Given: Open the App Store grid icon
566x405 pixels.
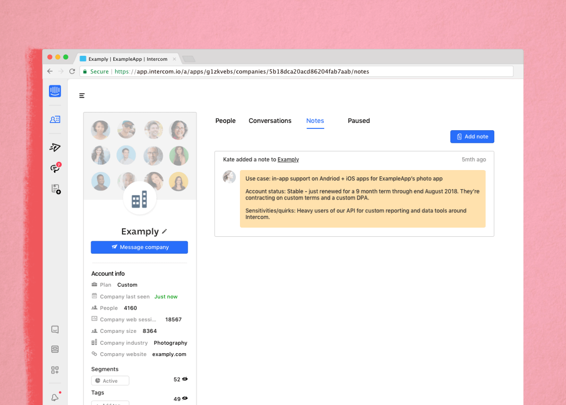Looking at the screenshot, I should point(55,370).
